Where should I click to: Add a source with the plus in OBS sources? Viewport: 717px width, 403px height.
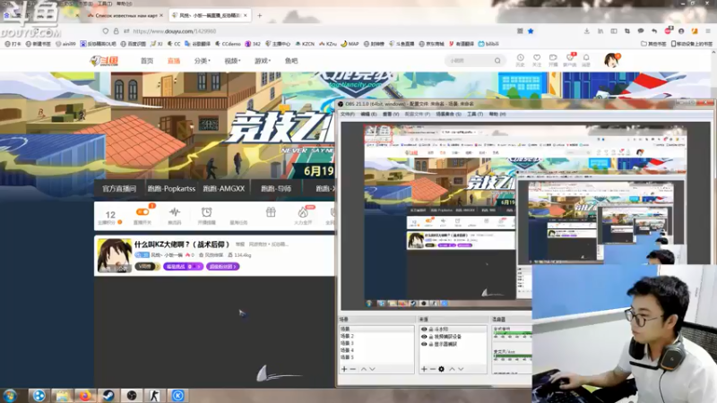[424, 369]
